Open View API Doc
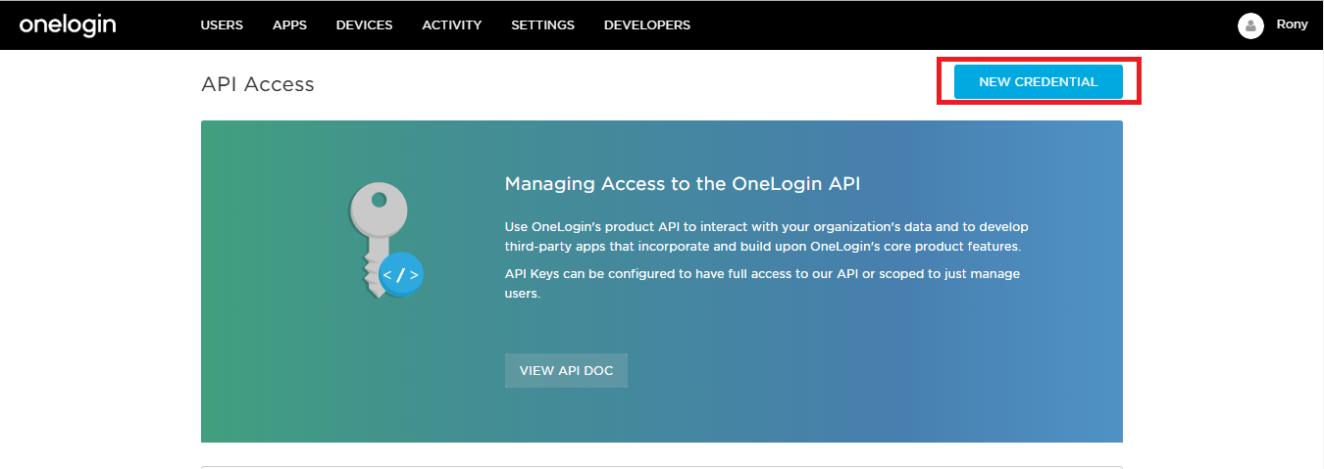1324x469 pixels. [566, 371]
